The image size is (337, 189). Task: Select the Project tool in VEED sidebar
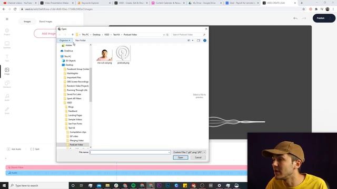tap(7, 31)
